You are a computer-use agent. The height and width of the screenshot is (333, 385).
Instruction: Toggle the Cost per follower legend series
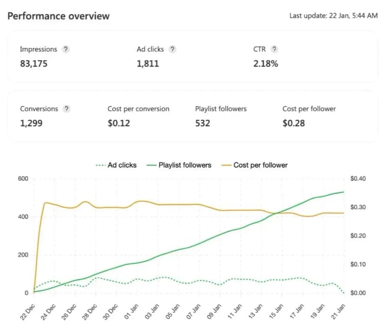254,165
